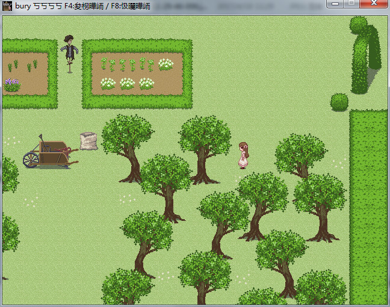Click the row of green sprouts in garden bed
Viewport: 390px width, 307px height.
tap(126, 63)
